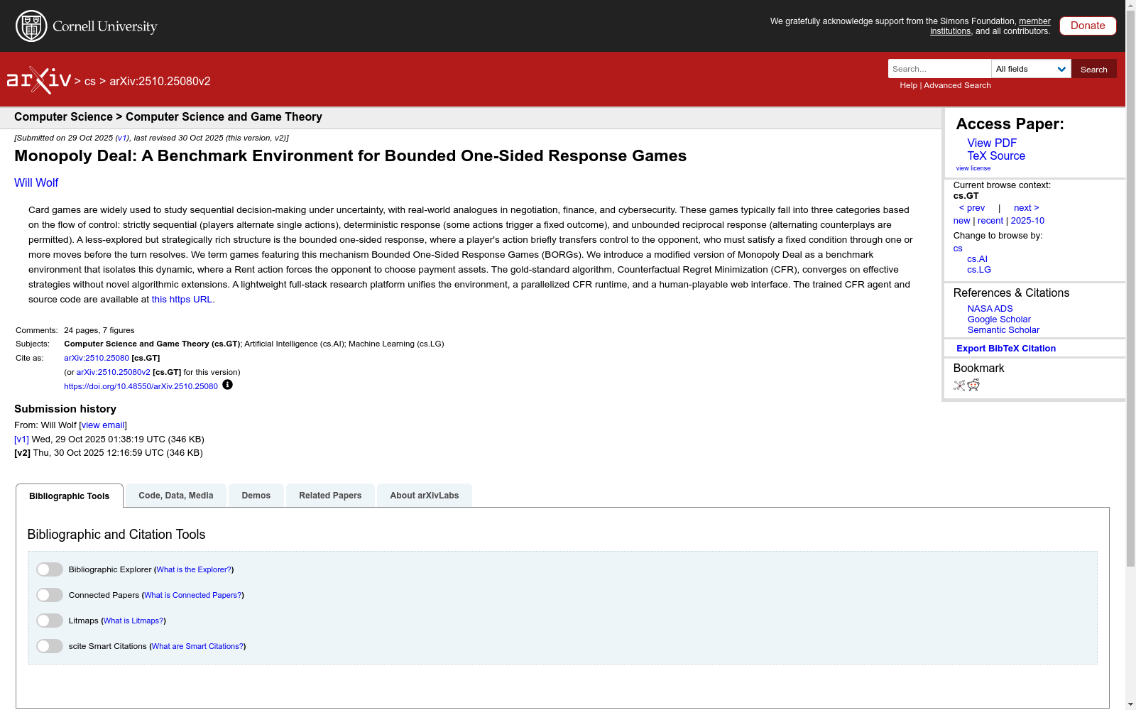The height and width of the screenshot is (710, 1136).
Task: Select the Bibliographic Tools tab
Action: coord(70,496)
